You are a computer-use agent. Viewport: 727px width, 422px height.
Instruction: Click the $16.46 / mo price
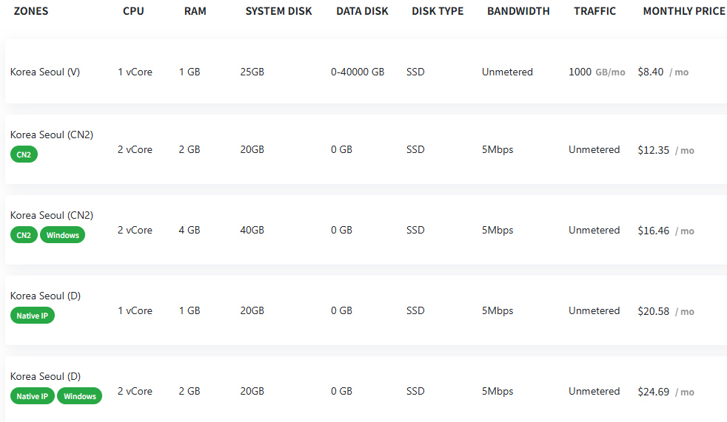(x=666, y=231)
